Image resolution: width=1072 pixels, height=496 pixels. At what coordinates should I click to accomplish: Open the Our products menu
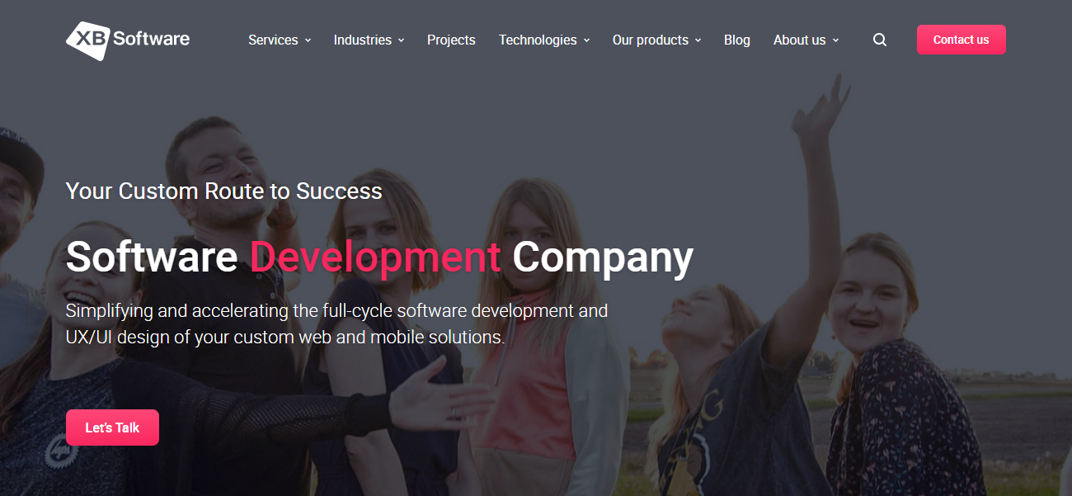tap(651, 40)
